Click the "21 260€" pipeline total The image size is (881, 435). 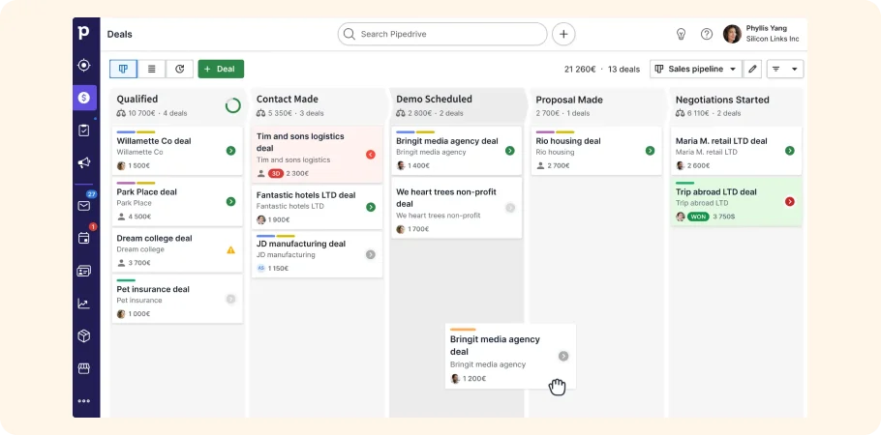coord(581,69)
